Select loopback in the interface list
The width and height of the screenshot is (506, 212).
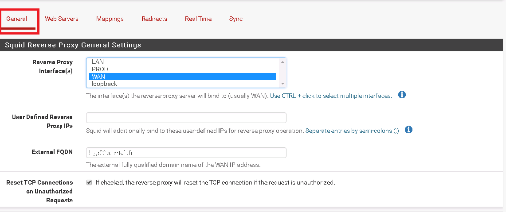point(182,84)
